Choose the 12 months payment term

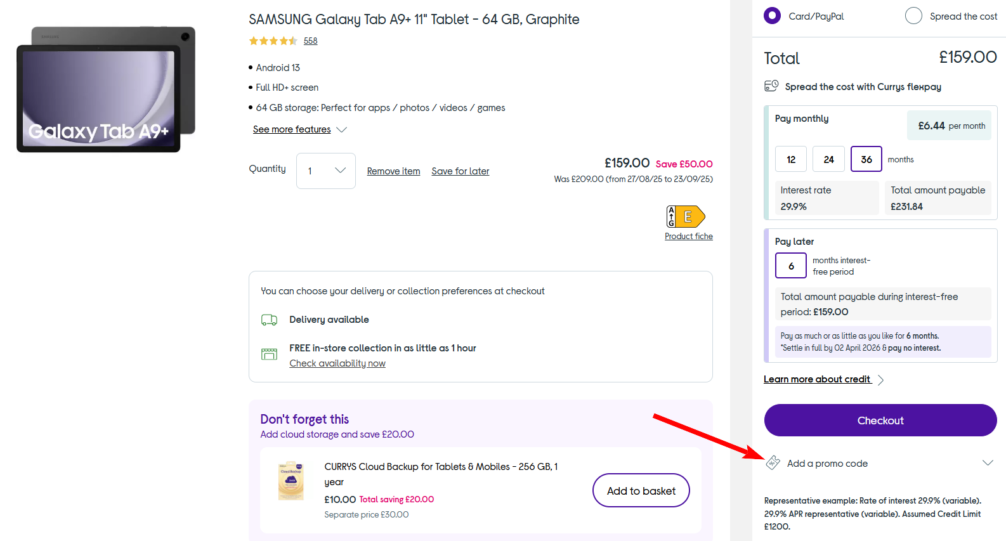(x=791, y=159)
